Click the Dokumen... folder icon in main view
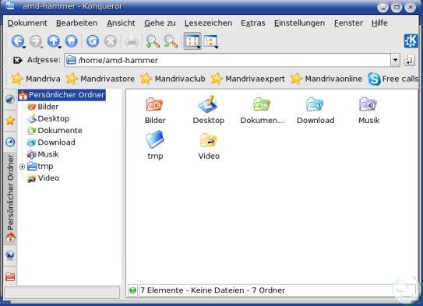Viewport: 423px width, 306px height. [262, 104]
